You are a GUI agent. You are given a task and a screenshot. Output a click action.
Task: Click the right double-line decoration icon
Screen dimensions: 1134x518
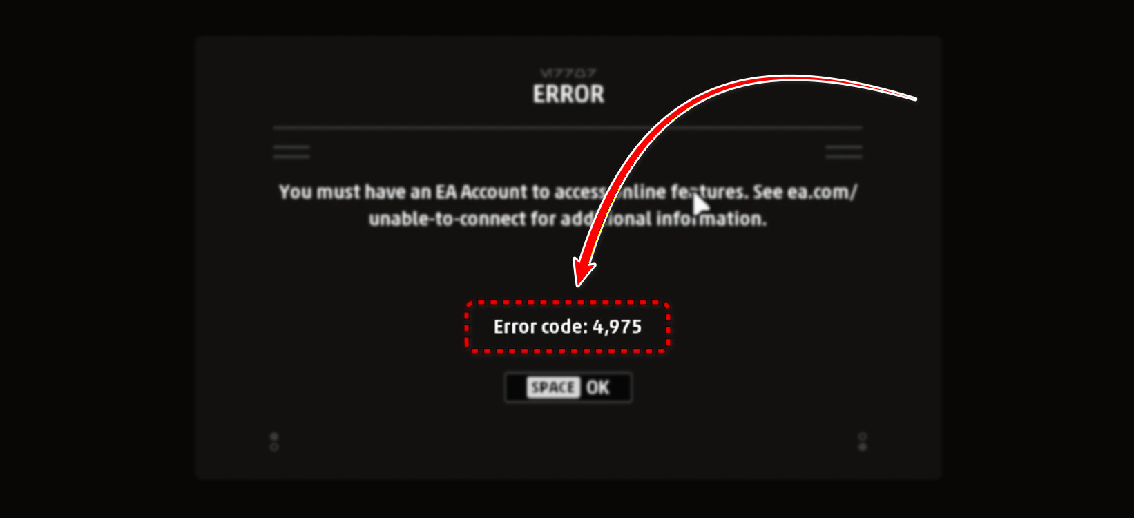844,152
